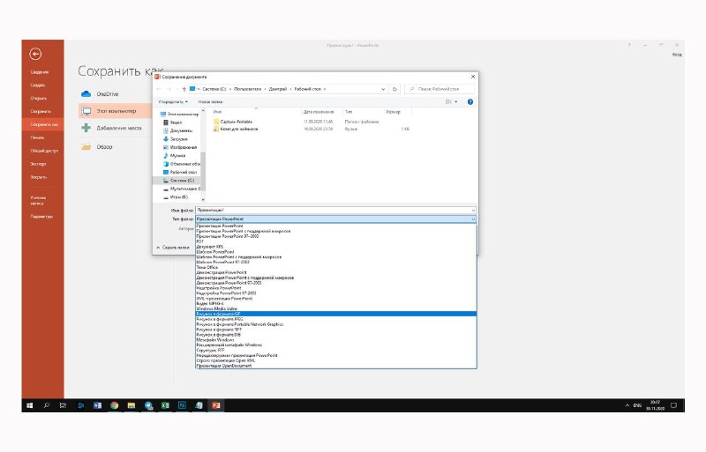Choose 'Рисунок в формате GIF' option

[335, 314]
